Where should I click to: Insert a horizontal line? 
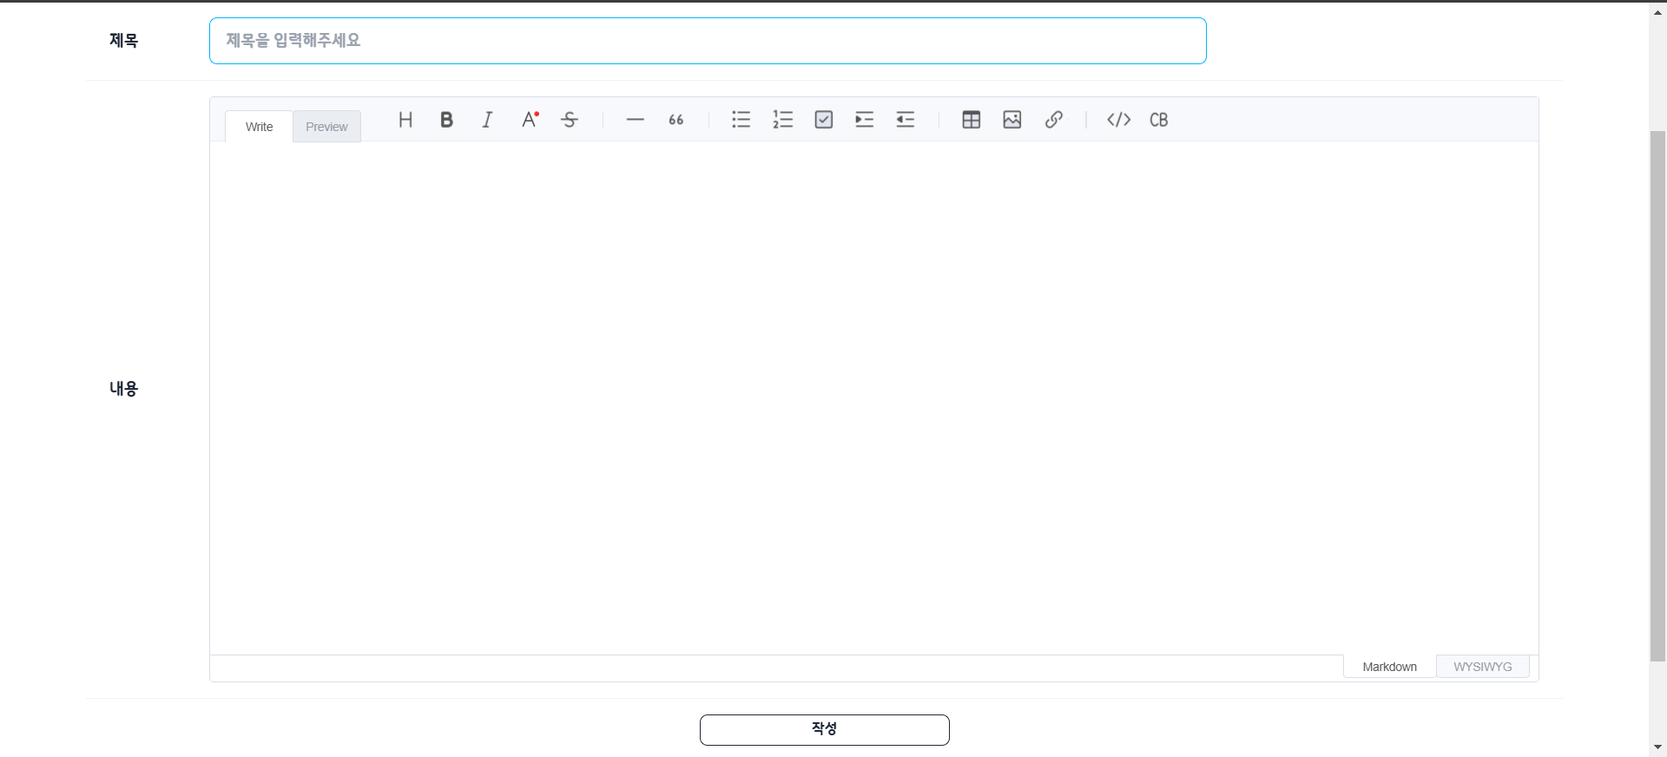(636, 120)
